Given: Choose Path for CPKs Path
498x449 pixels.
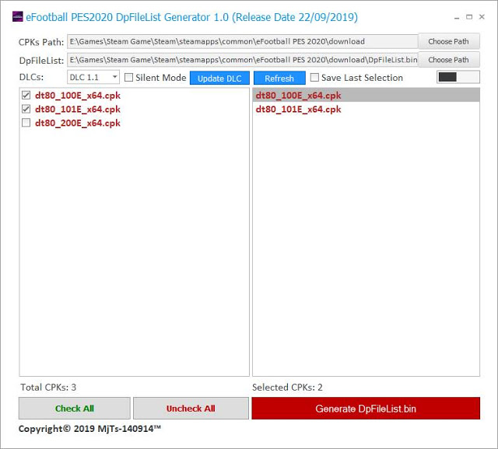Looking at the screenshot, I should 448,41.
